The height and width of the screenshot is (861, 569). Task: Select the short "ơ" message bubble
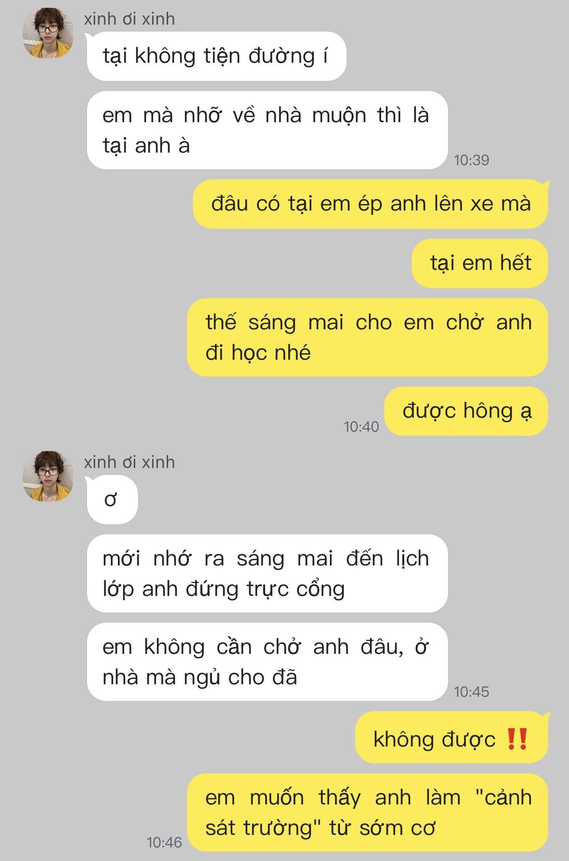tap(112, 500)
